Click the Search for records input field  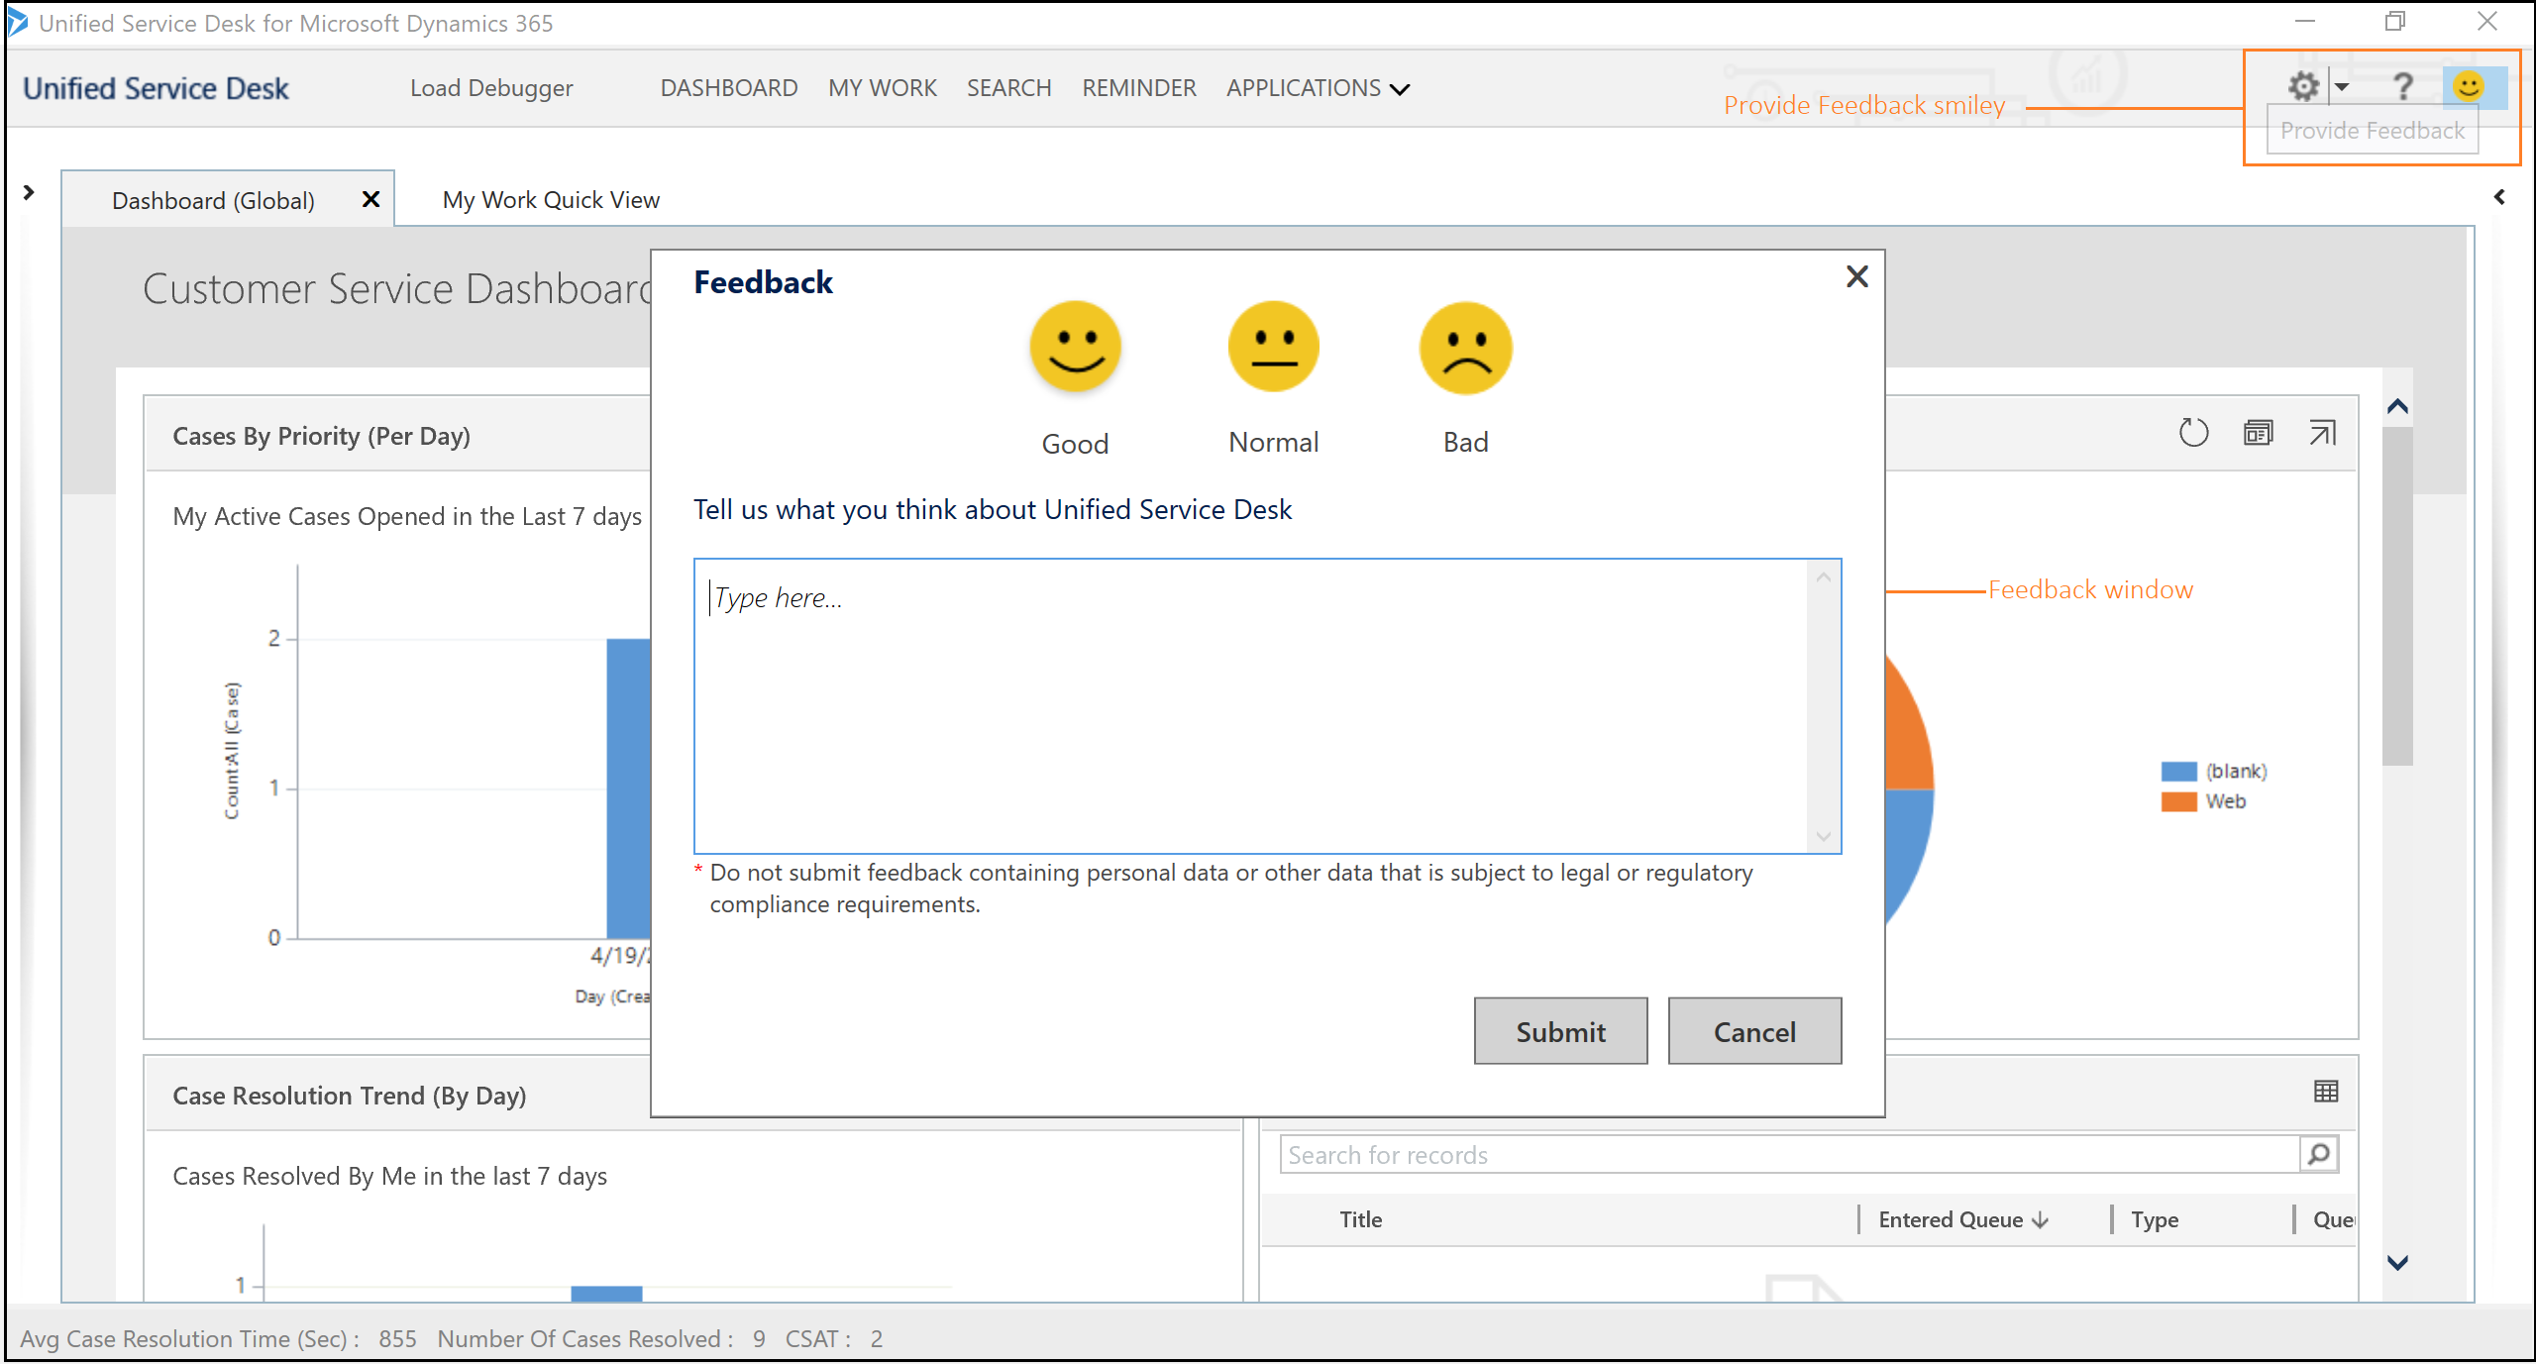click(1785, 1154)
